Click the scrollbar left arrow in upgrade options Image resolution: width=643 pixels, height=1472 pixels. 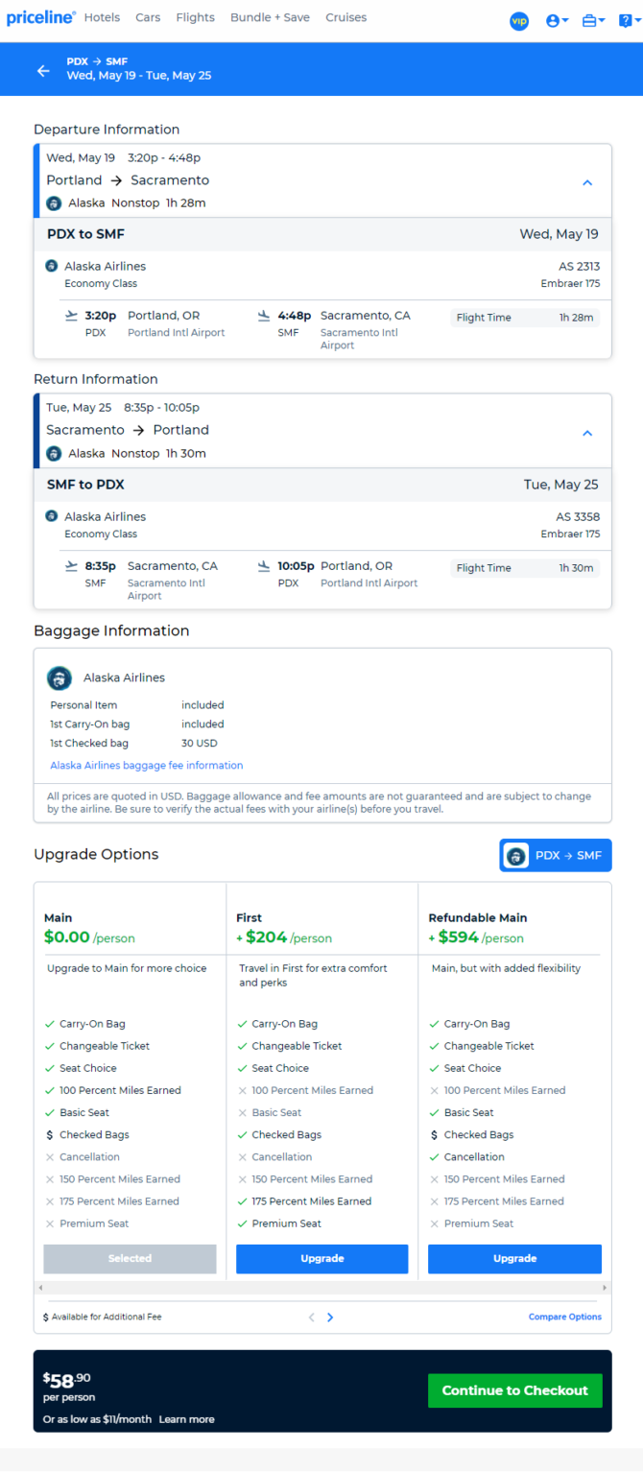[x=39, y=1288]
